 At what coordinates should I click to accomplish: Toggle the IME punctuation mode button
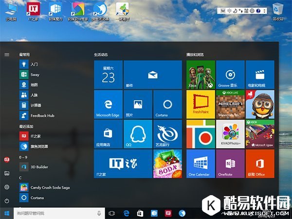point(240,11)
